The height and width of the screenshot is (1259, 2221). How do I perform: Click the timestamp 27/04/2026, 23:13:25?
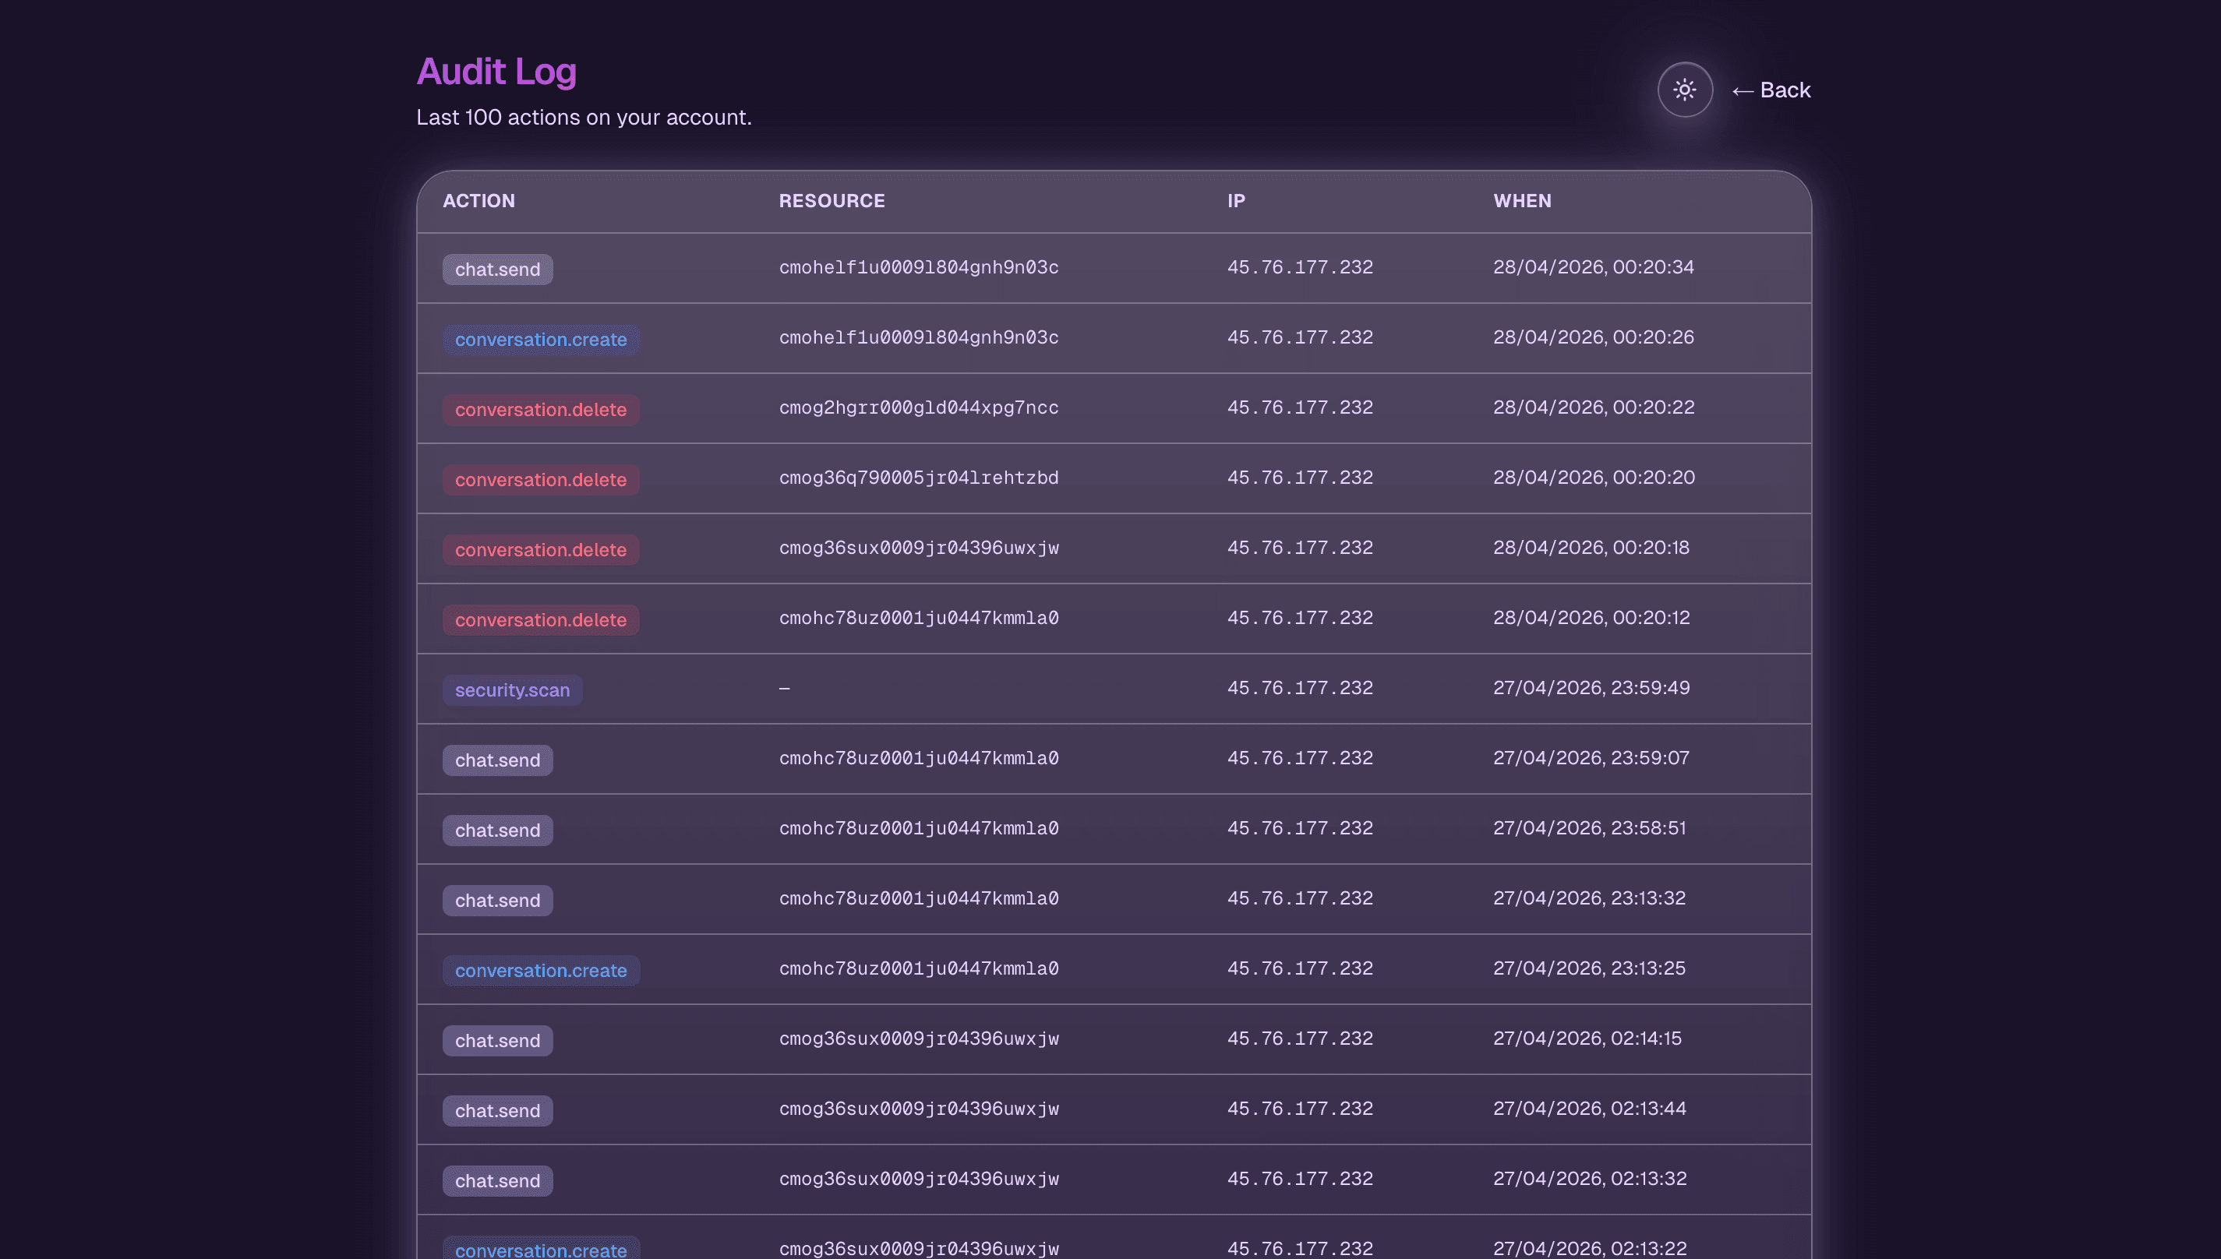[x=1589, y=968]
